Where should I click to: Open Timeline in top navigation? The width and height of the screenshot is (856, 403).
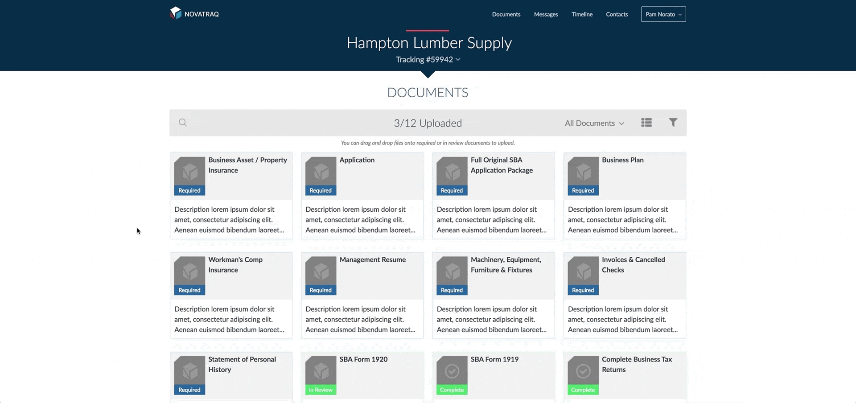click(x=582, y=14)
